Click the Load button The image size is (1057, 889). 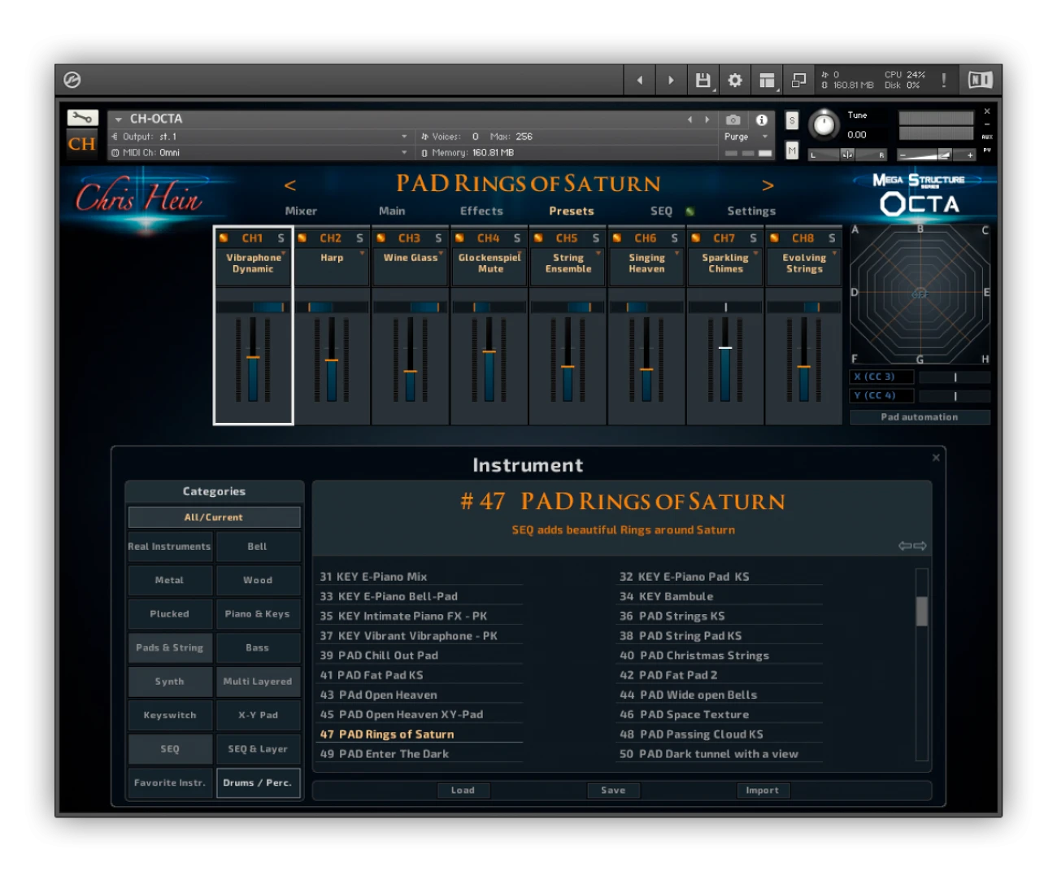coord(463,791)
